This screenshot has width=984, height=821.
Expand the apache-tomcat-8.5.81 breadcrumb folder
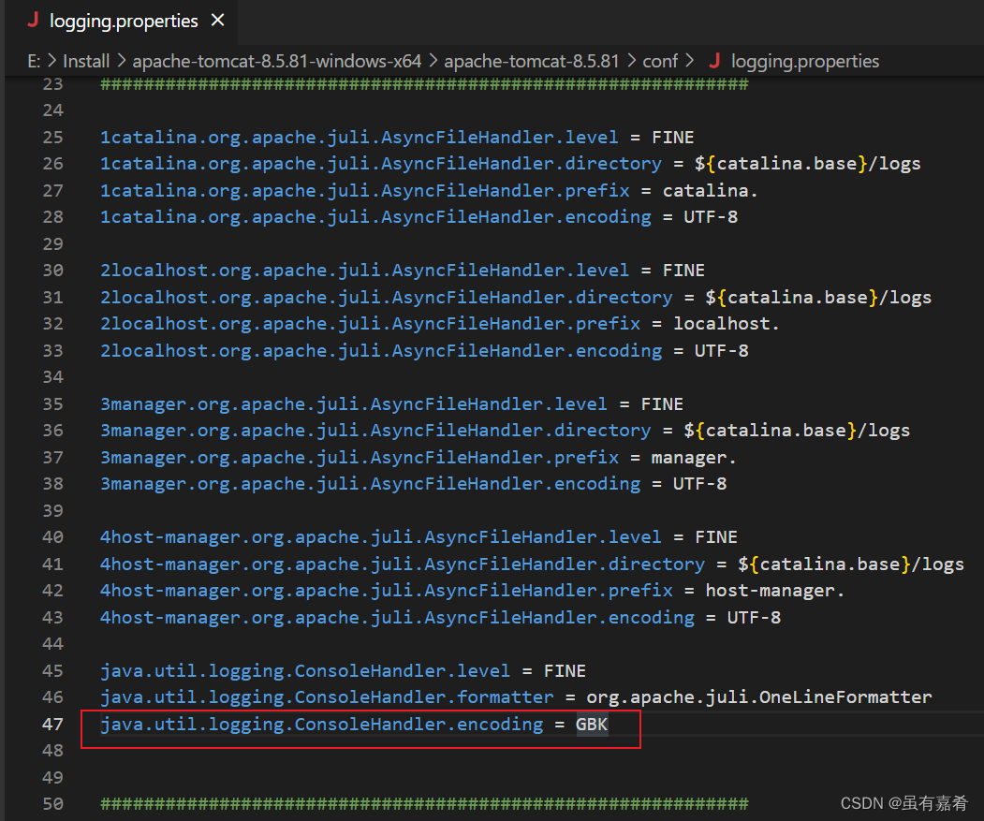(531, 61)
